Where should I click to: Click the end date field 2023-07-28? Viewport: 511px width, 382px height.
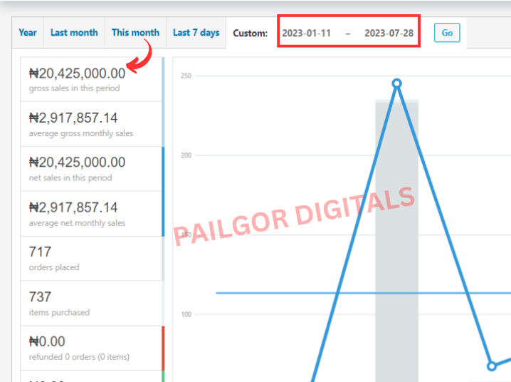click(x=389, y=33)
